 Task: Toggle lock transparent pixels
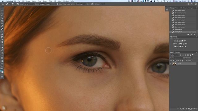click(x=174, y=61)
